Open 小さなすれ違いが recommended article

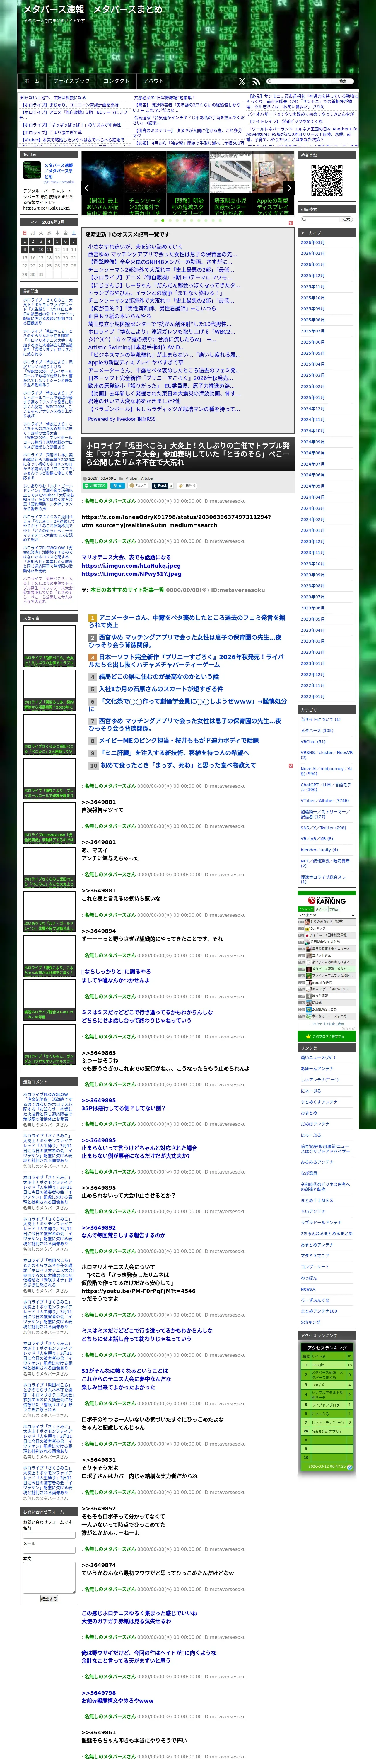pos(135,247)
